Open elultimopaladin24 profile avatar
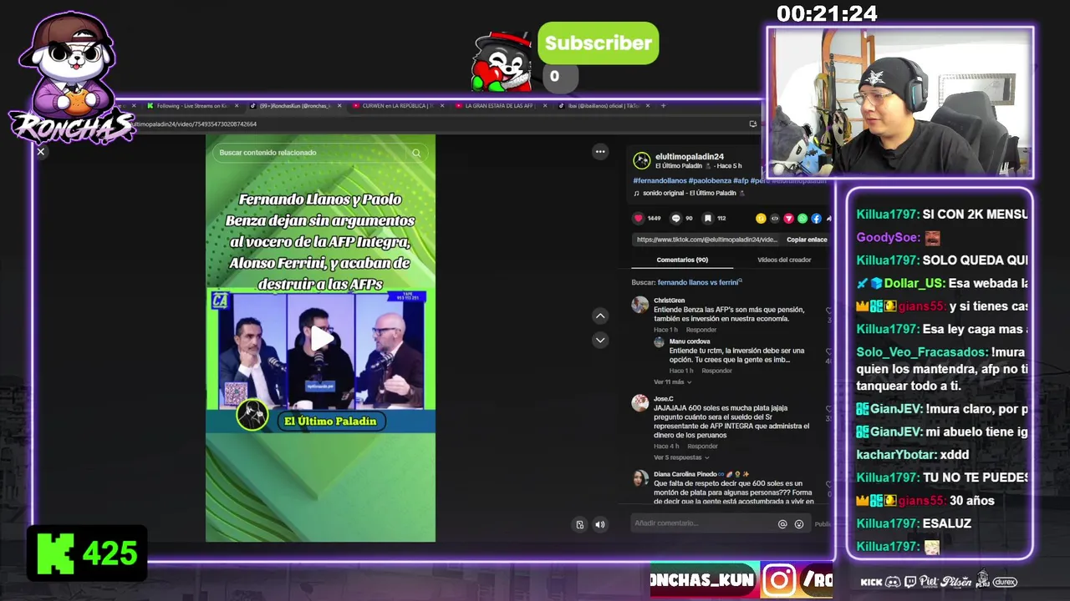This screenshot has width=1070, height=601. (641, 160)
